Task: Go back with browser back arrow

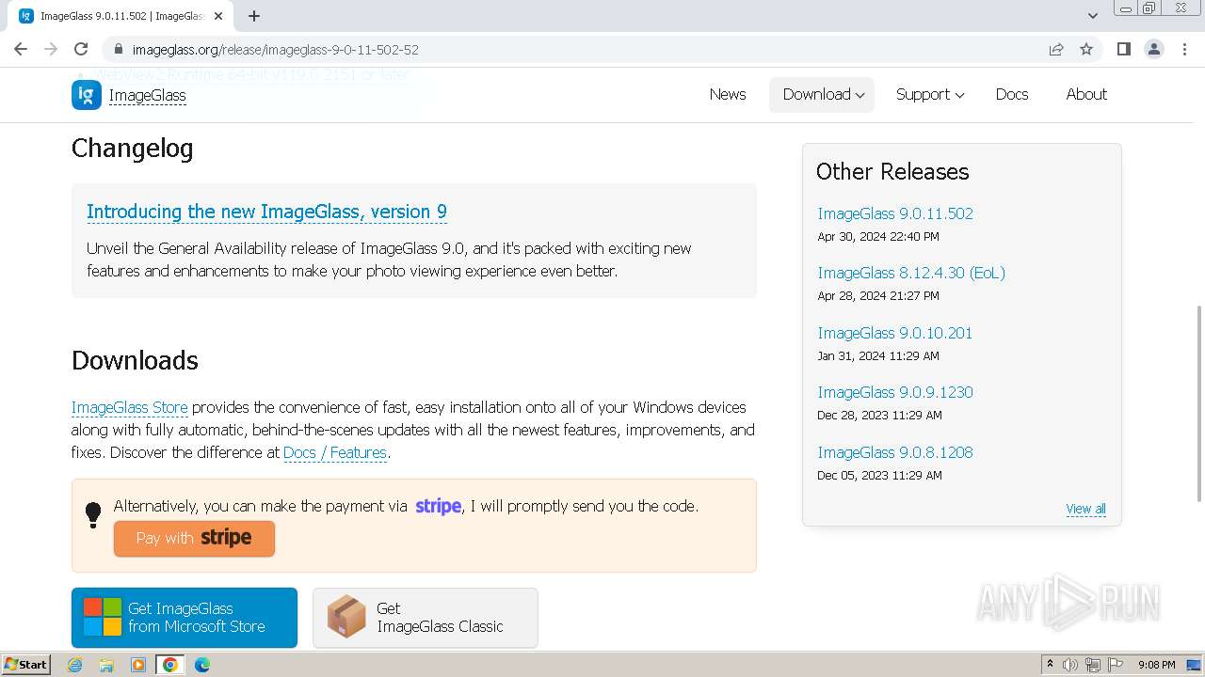Action: coord(21,49)
